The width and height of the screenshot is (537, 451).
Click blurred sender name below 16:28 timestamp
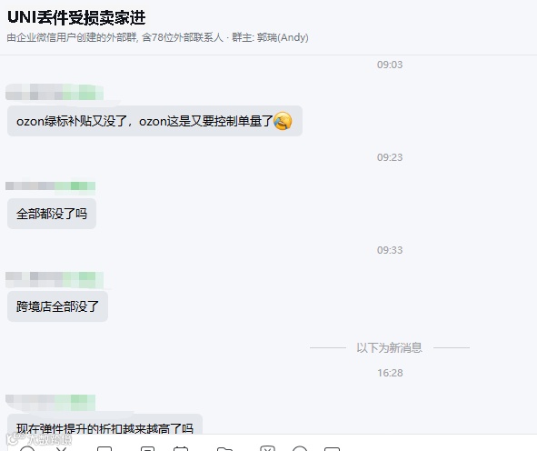pyautogui.click(x=50, y=402)
